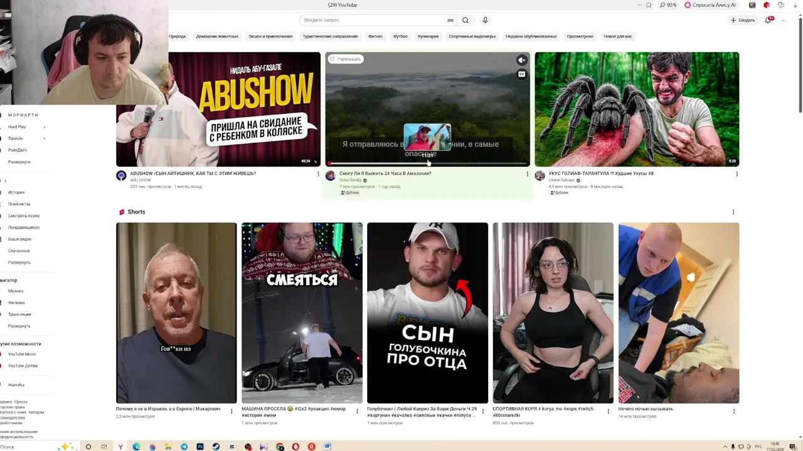Open Word from the taskbar
The image size is (803, 451).
(327, 447)
